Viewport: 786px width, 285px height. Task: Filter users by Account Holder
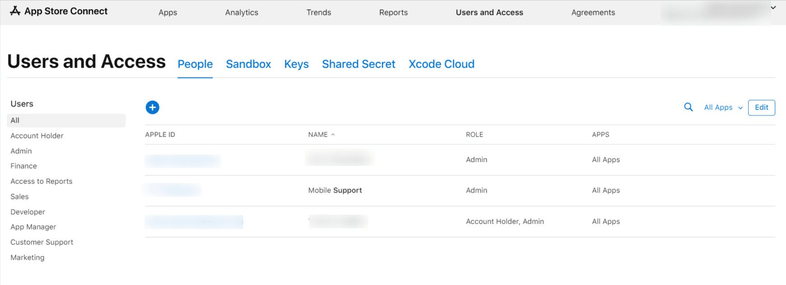[x=37, y=136]
